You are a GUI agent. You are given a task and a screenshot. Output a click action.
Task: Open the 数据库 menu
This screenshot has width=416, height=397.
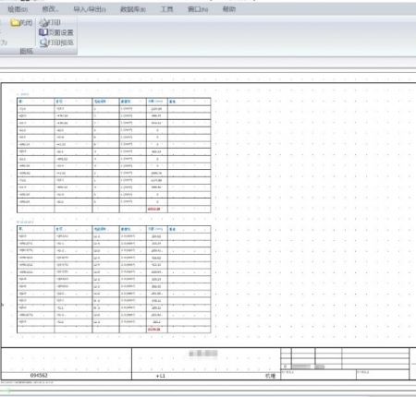click(x=133, y=9)
